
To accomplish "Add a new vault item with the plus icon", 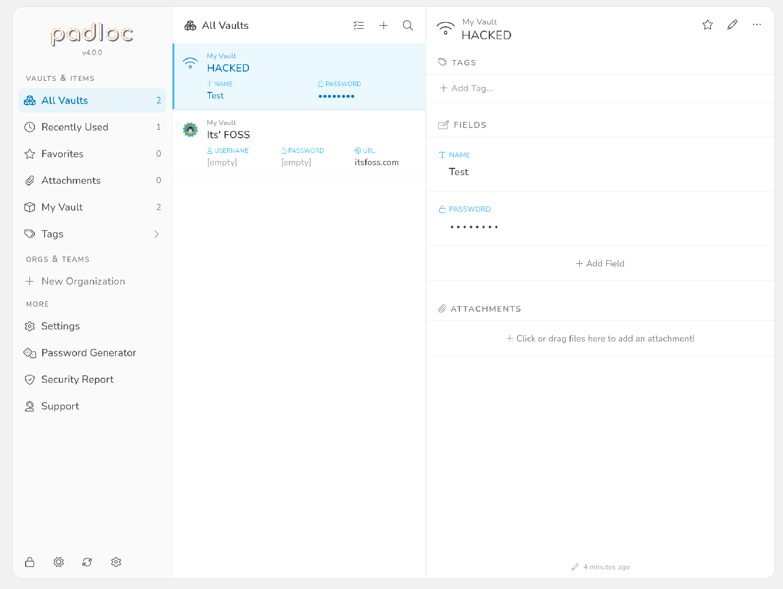I will [384, 26].
